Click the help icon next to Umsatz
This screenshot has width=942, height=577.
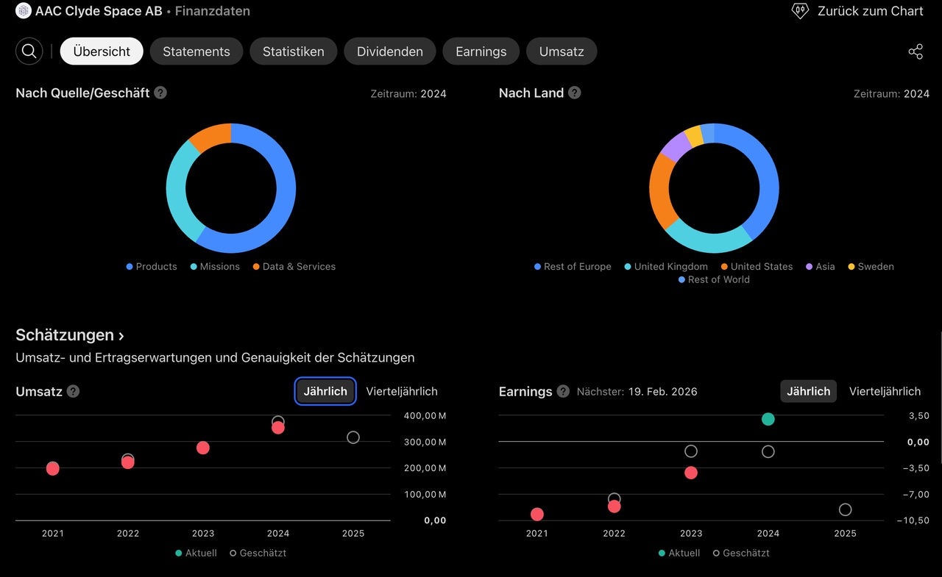74,391
